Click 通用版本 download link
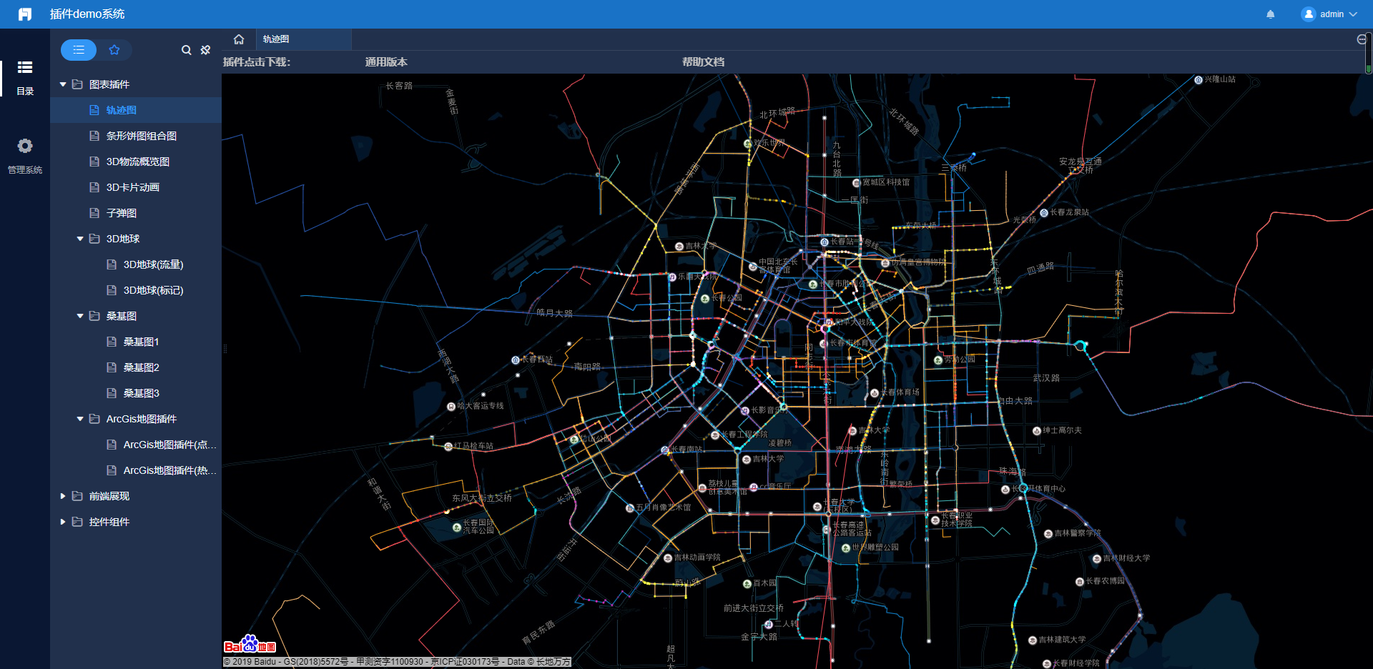Screen dimensions: 1373x669 click(x=386, y=62)
